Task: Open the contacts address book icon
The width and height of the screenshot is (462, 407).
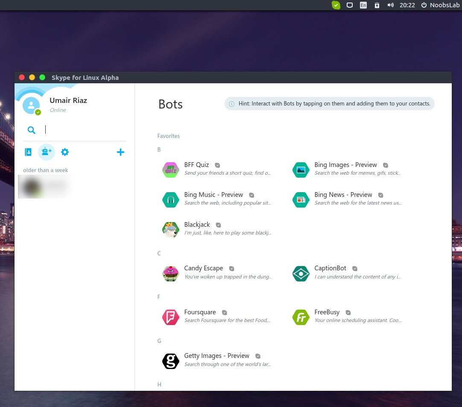Action: click(x=28, y=152)
